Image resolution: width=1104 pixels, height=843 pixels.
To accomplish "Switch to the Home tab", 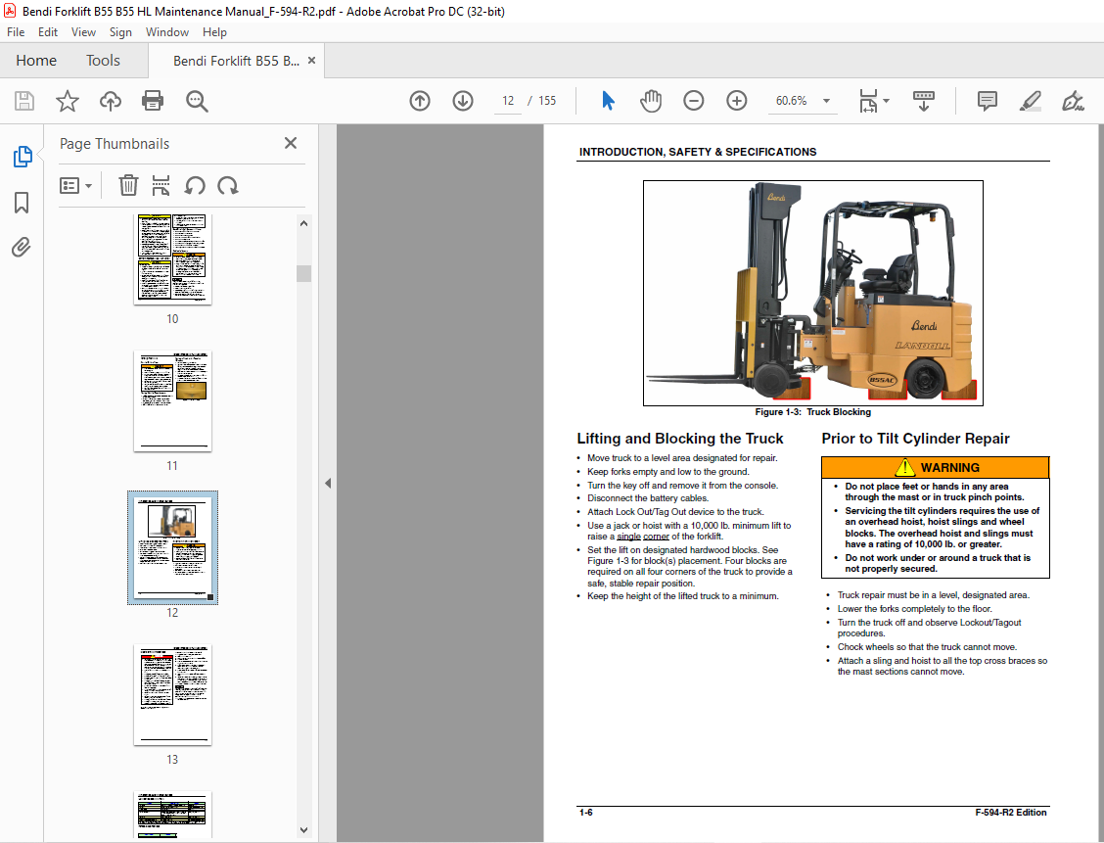I will (36, 61).
